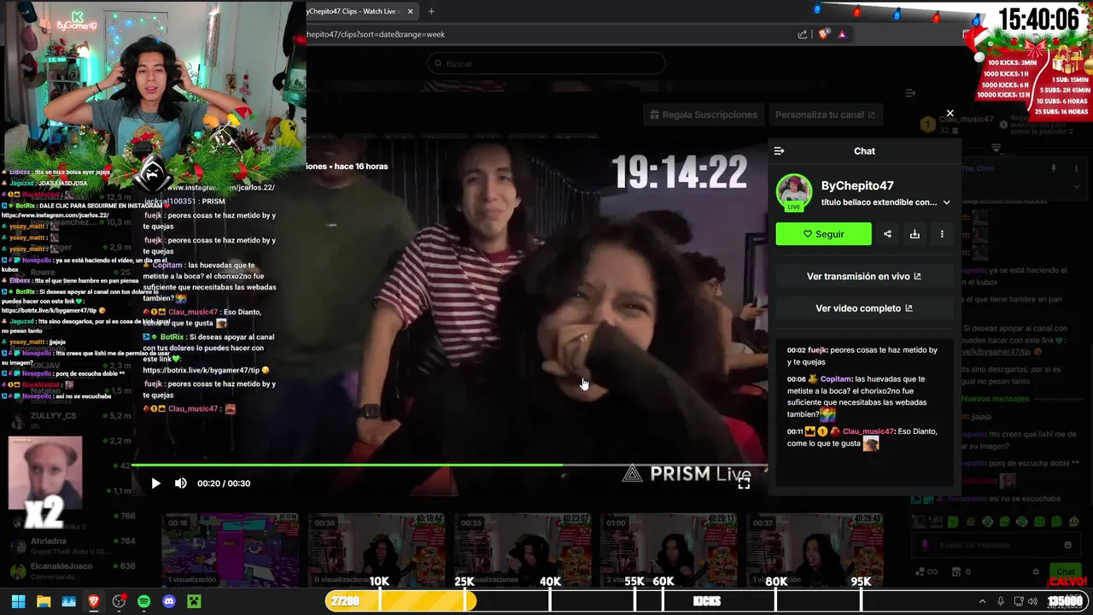Viewport: 1093px width, 615px height.
Task: Open the 00:18 clip thumbnail
Action: point(231,549)
